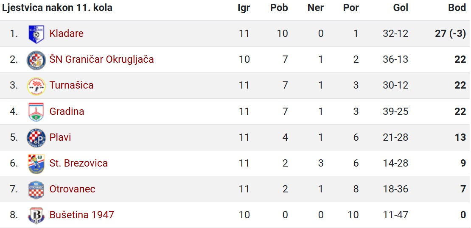Open the Otrovanec team link
The image size is (471, 228).
73,189
